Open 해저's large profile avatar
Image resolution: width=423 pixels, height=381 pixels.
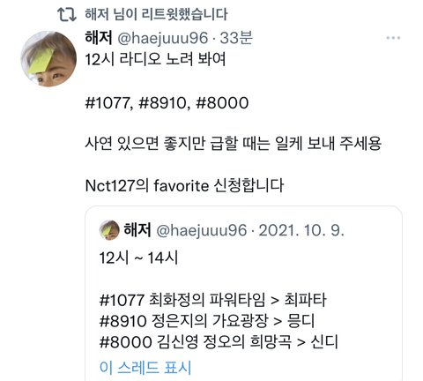pyautogui.click(x=48, y=59)
